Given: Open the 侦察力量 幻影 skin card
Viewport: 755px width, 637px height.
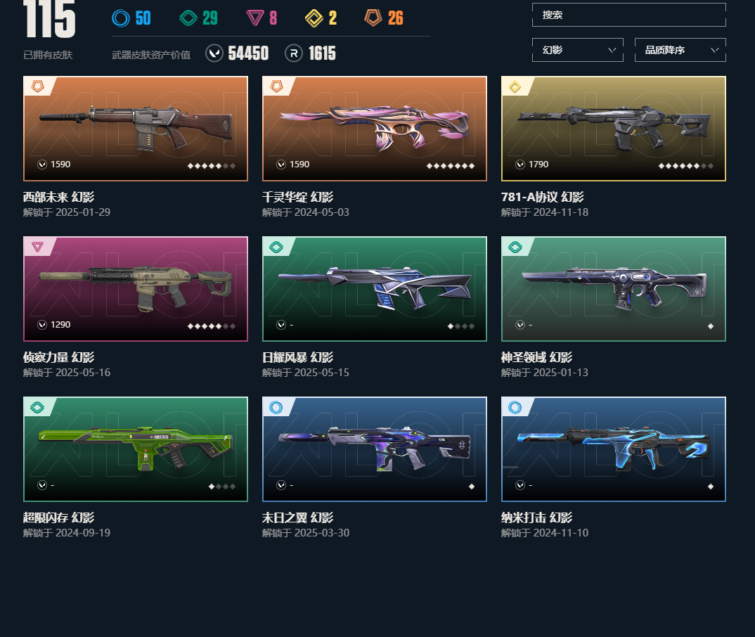Looking at the screenshot, I should tap(135, 289).
